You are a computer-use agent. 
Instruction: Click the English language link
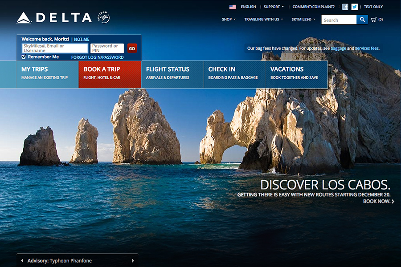point(248,7)
